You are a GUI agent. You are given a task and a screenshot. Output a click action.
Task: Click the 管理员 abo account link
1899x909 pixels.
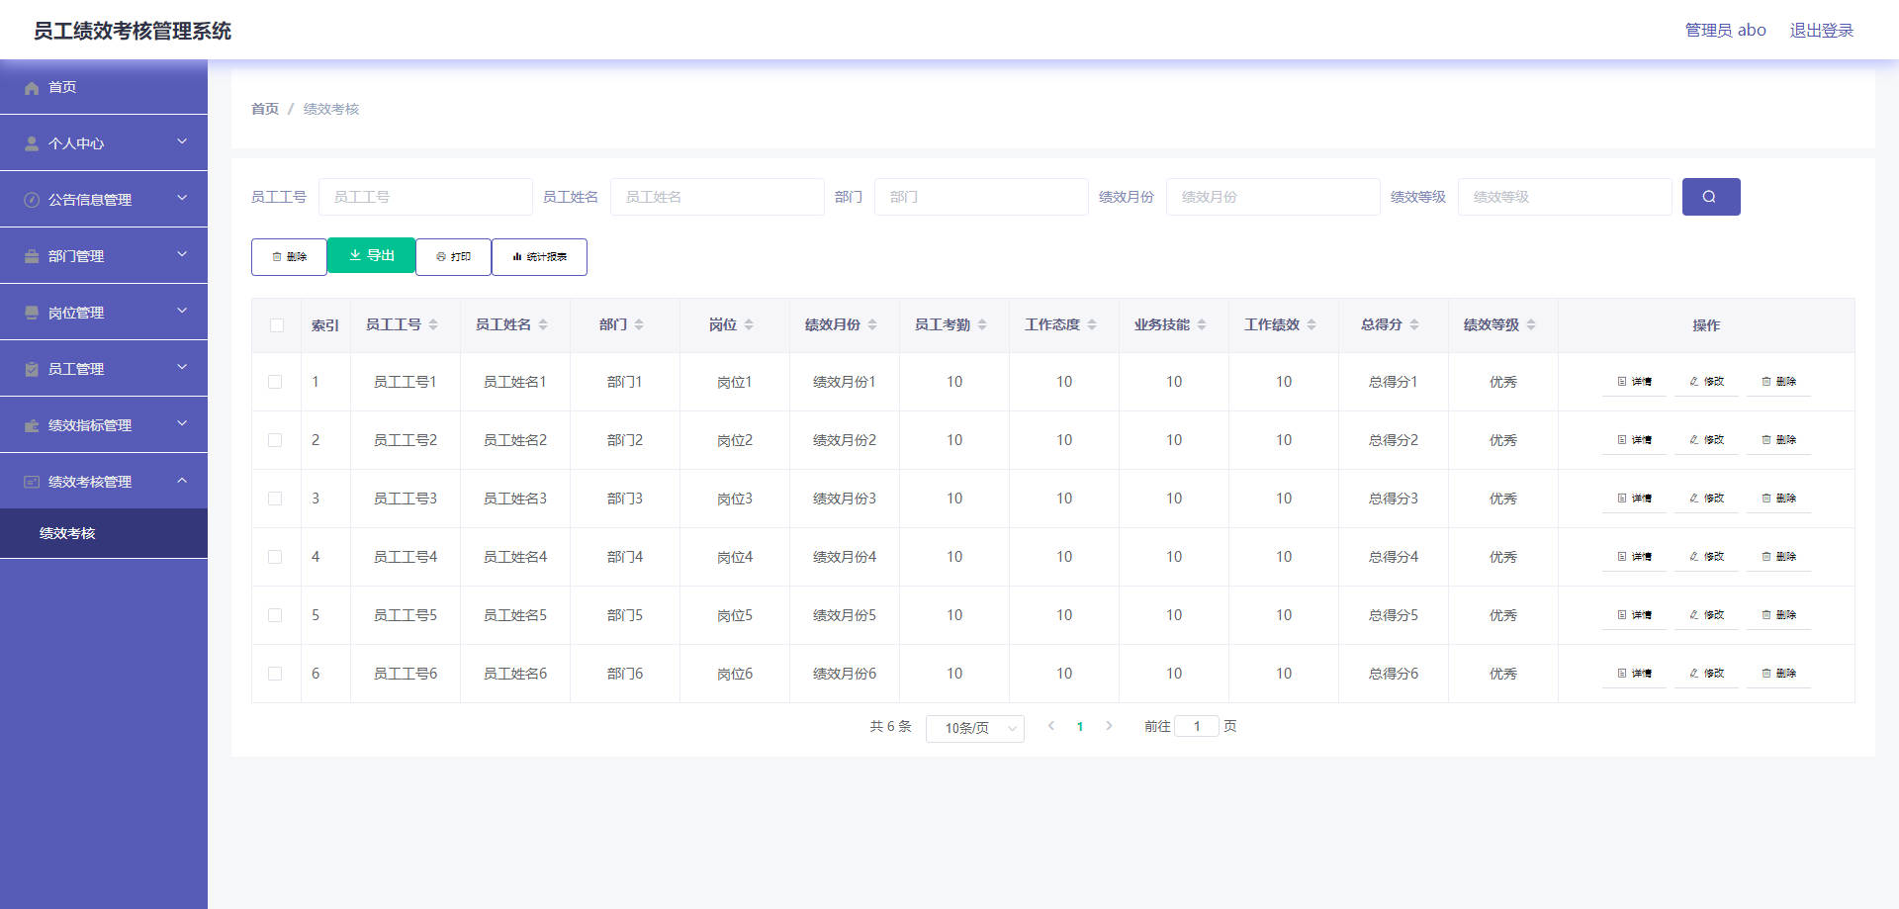pyautogui.click(x=1725, y=31)
